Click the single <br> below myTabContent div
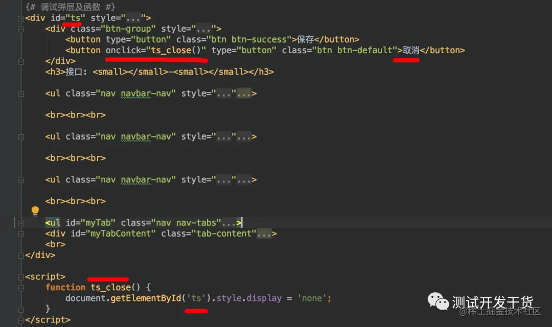 55,244
